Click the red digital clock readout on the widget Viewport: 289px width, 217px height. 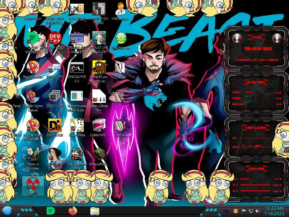tap(258, 49)
